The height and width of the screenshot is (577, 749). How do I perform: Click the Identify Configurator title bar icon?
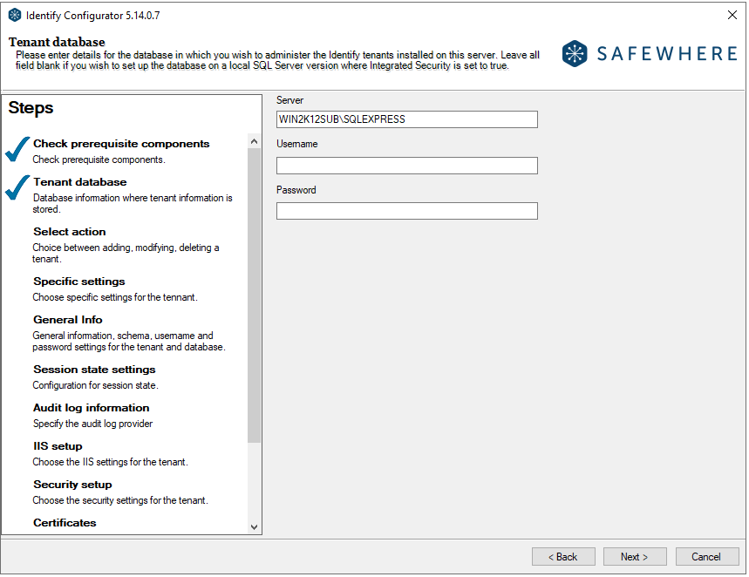15,16
